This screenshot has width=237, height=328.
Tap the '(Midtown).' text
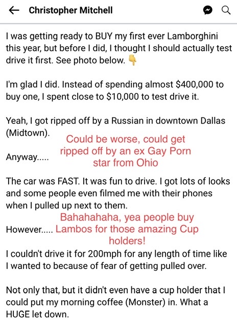click(x=28, y=133)
